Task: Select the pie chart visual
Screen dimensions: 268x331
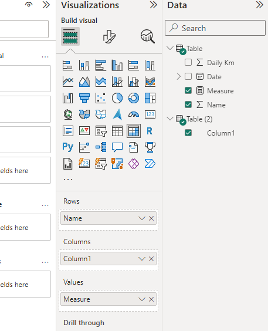Action: (x=117, y=98)
